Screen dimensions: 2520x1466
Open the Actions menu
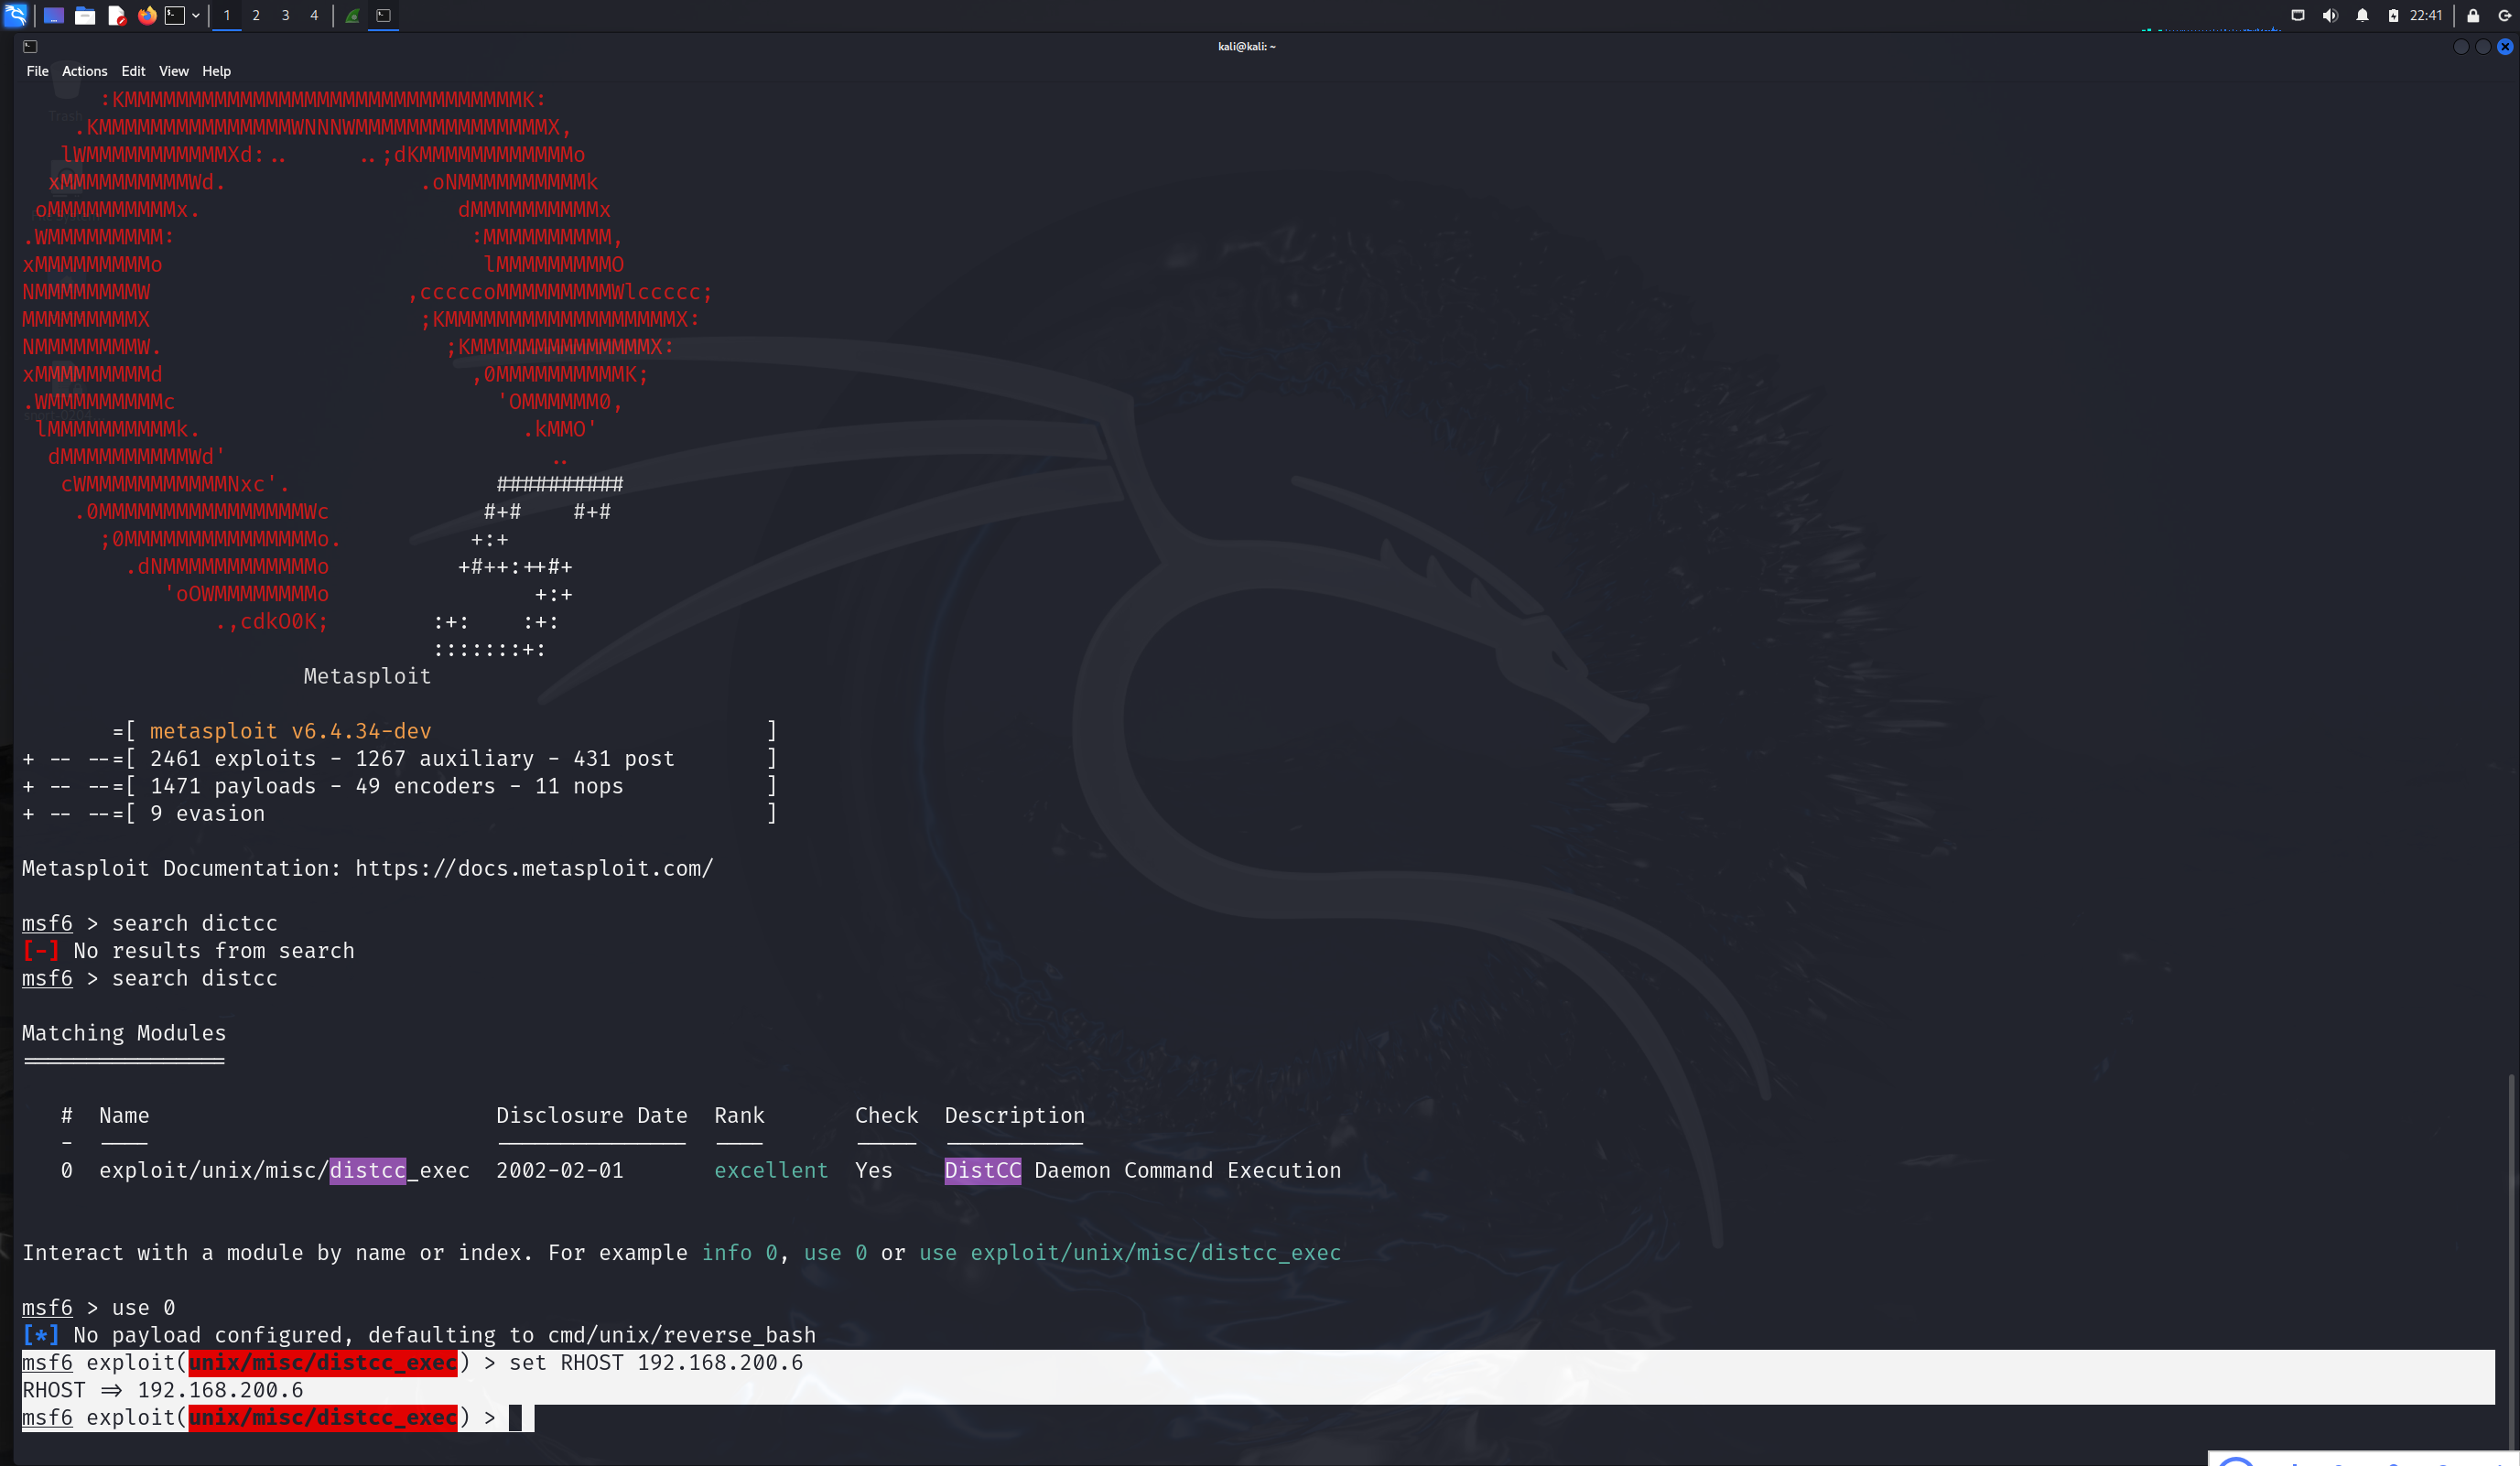(x=84, y=71)
